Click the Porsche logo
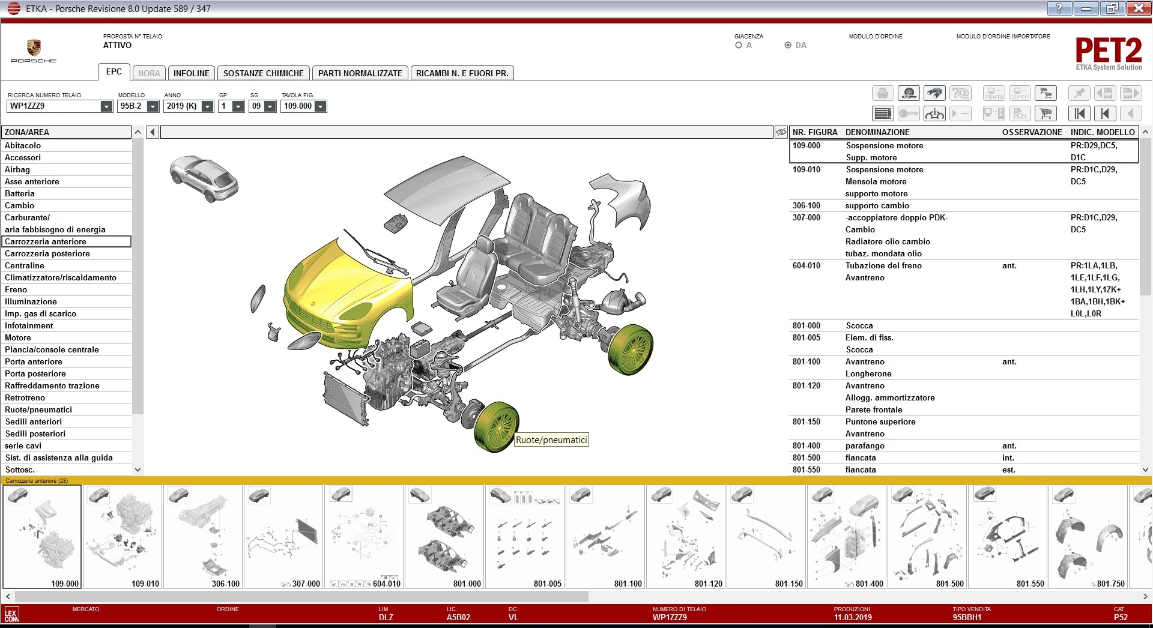 [x=34, y=51]
